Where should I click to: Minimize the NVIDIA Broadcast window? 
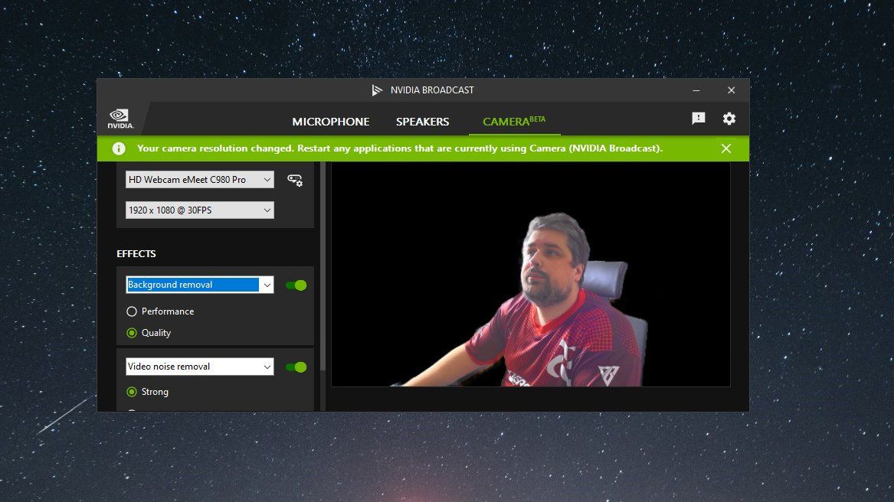tap(696, 90)
